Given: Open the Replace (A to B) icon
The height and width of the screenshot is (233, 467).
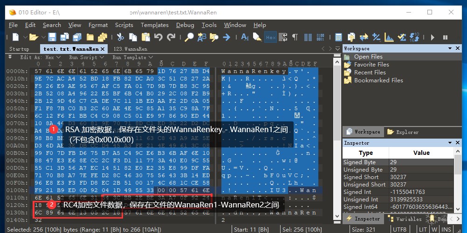Looking at the screenshot, I should [x=202, y=37].
